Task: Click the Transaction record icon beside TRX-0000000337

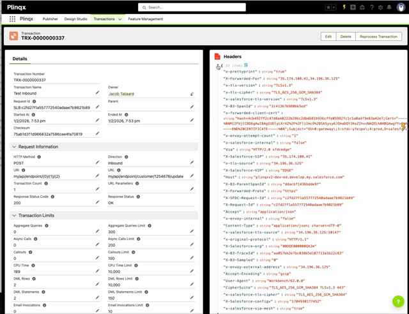Action: (14, 36)
